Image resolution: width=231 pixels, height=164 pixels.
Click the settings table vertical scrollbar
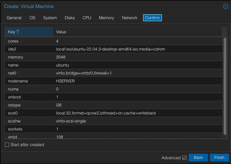[225, 86]
